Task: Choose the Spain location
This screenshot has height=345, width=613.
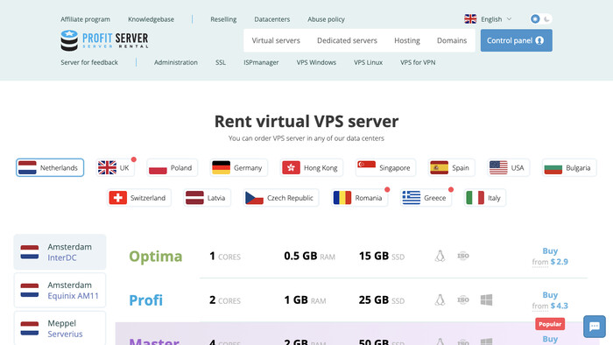Action: (452, 167)
